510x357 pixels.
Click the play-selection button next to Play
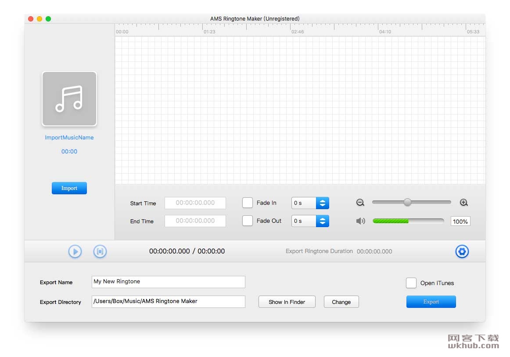pos(100,251)
